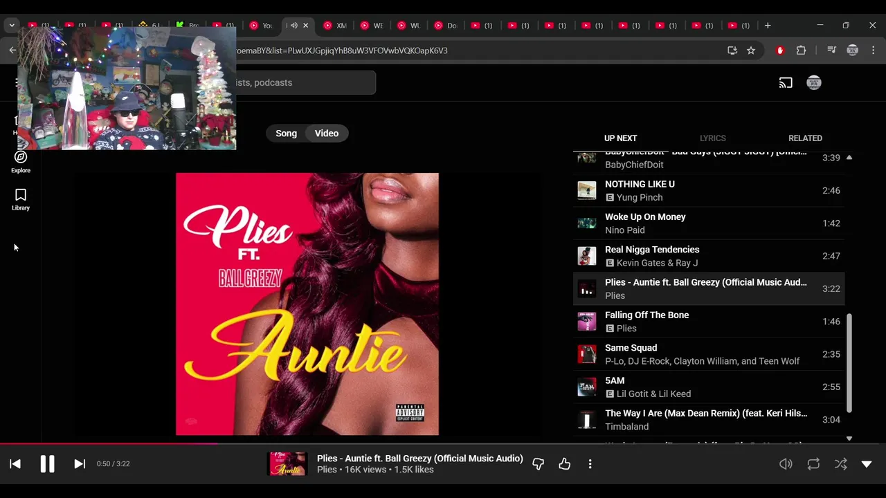
Task: Click the NOTHING LIKE U thumbnail
Action: pos(587,191)
